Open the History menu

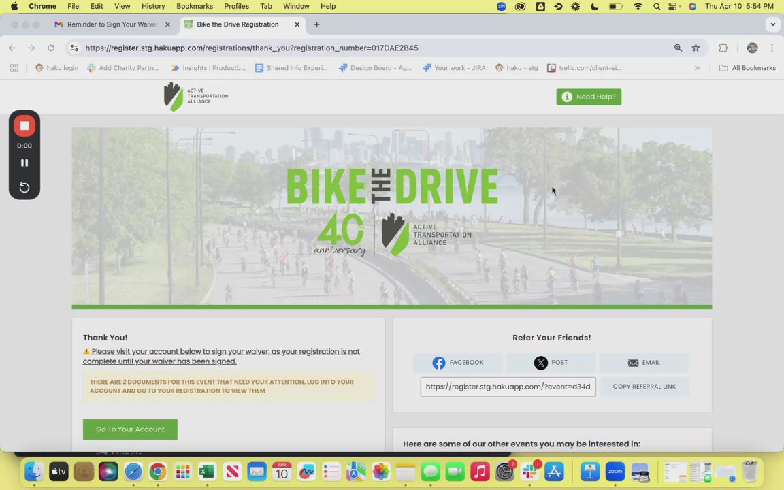coord(153,7)
